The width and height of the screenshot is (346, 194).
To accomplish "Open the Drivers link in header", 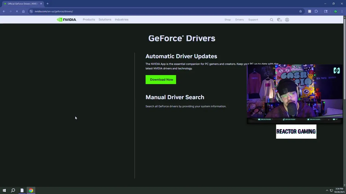I will pos(239,20).
